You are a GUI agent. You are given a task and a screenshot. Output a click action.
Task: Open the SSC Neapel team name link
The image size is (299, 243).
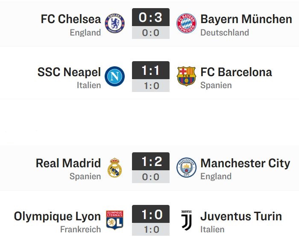pyautogui.click(x=69, y=72)
